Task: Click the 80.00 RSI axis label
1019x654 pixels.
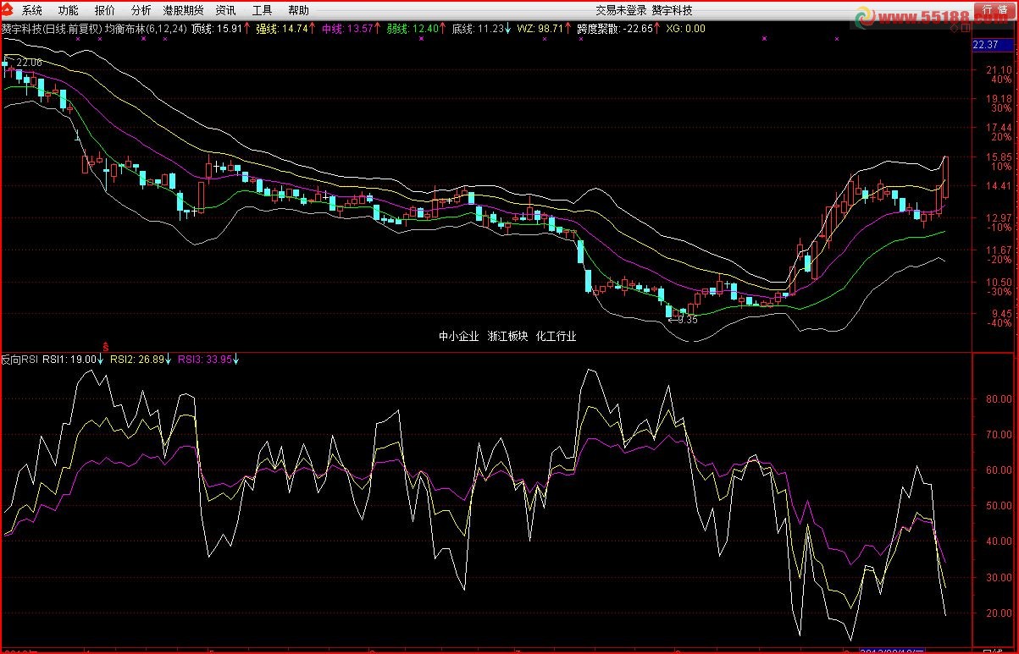Action: point(999,398)
